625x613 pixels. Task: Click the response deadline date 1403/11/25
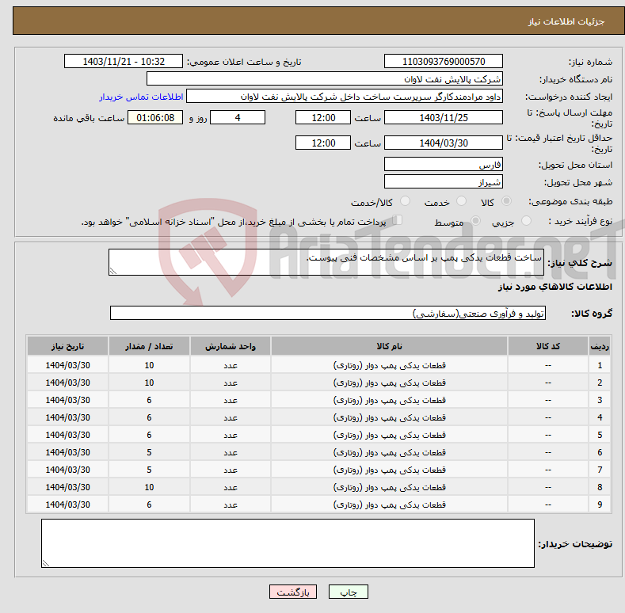(x=444, y=117)
